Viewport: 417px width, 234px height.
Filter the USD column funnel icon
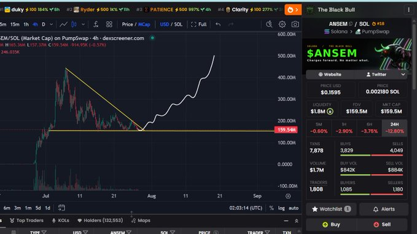85,232
